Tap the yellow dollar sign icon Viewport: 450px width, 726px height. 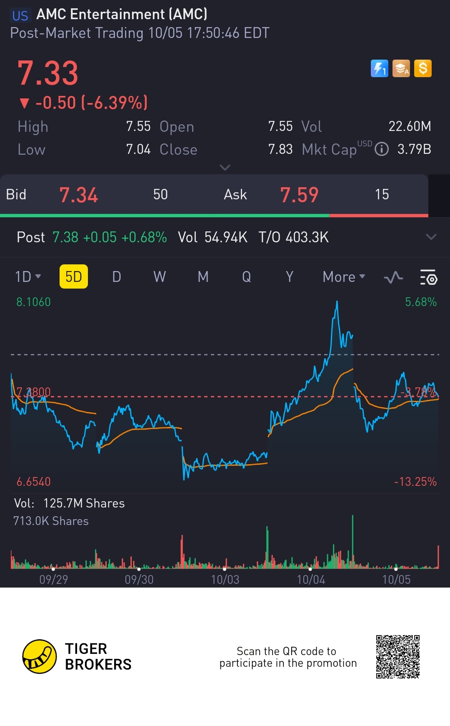pos(423,69)
